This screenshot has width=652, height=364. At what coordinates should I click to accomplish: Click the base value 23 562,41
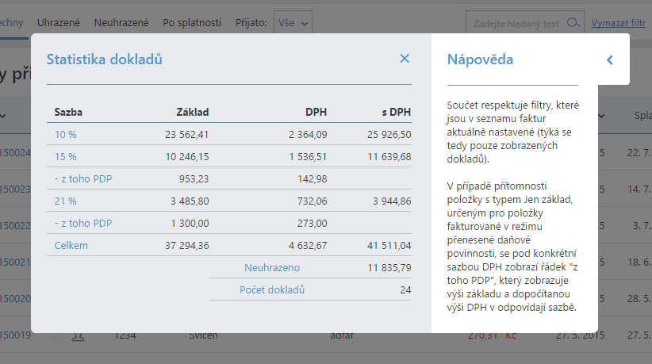186,135
